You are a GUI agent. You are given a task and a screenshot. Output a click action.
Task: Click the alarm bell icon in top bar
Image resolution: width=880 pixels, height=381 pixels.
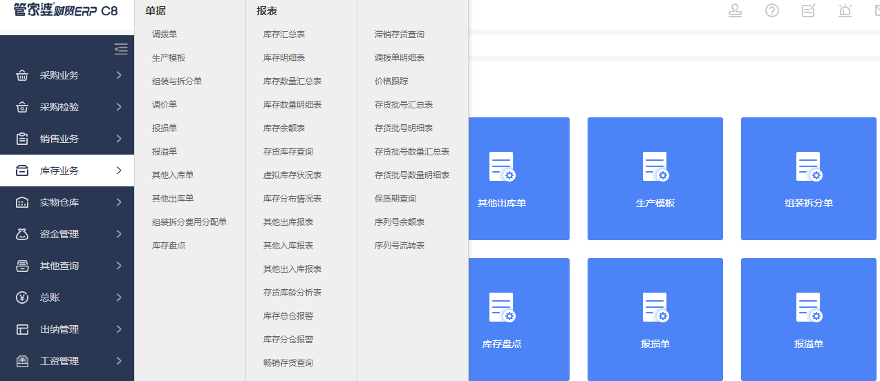pyautogui.click(x=845, y=10)
